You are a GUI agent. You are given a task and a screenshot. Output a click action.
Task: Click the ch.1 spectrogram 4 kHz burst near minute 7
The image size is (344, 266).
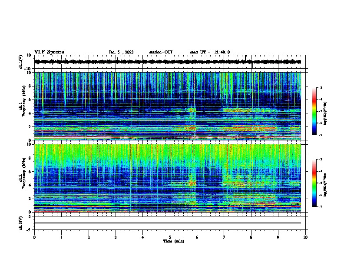[237, 110]
